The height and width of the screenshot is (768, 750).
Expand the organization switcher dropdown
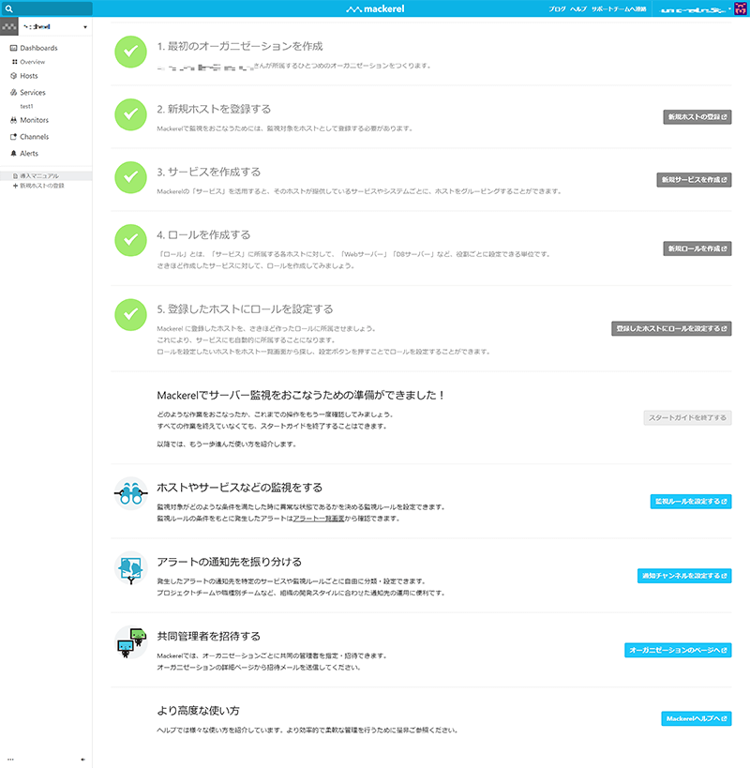click(85, 27)
